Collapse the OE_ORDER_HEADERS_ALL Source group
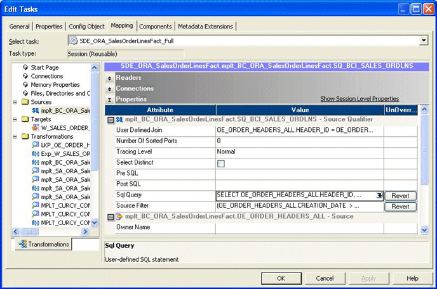Screen dimensions: 437x289 click(111, 217)
